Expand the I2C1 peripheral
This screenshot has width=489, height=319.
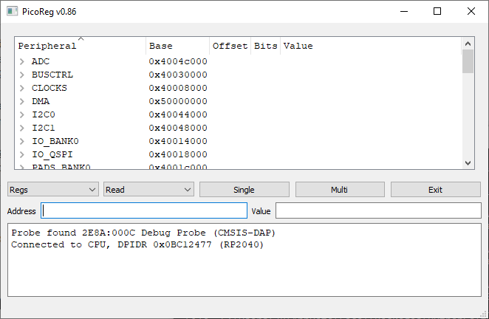coord(22,128)
